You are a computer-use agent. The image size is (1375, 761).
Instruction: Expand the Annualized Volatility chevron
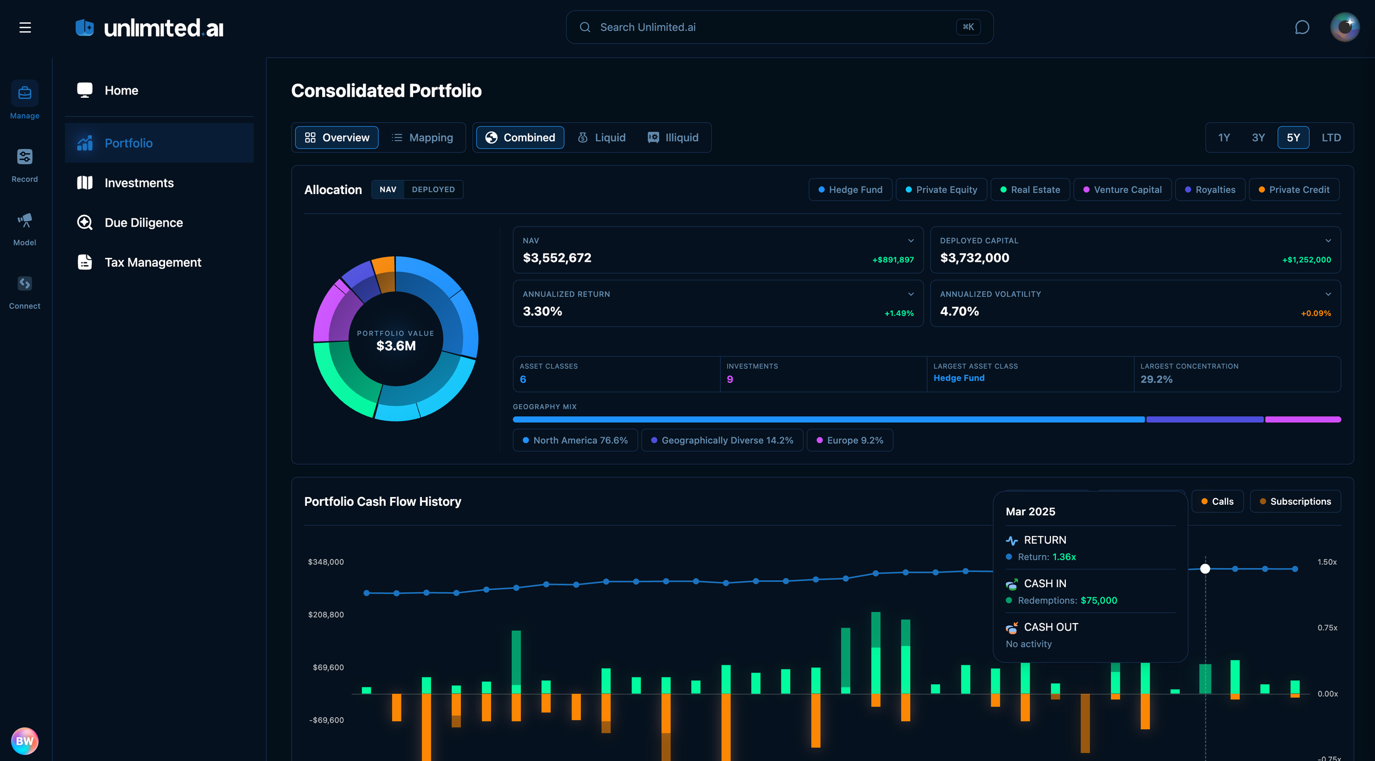(1328, 294)
